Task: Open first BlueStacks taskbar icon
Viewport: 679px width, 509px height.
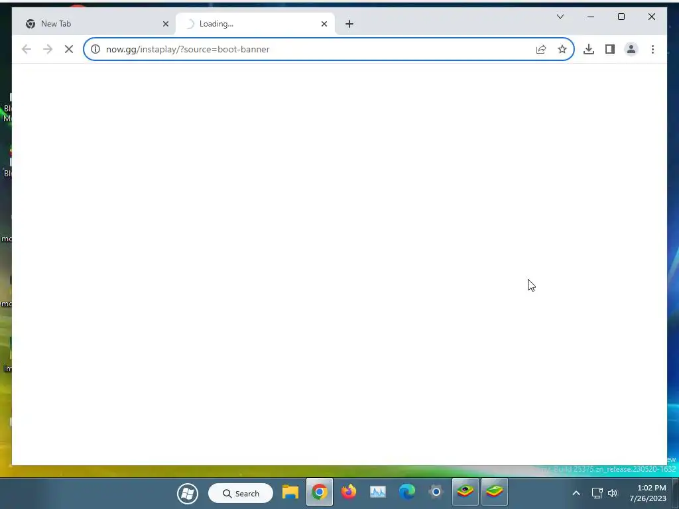Action: (x=465, y=492)
